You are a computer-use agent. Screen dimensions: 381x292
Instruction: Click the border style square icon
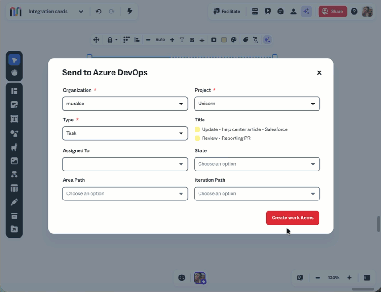(214, 40)
